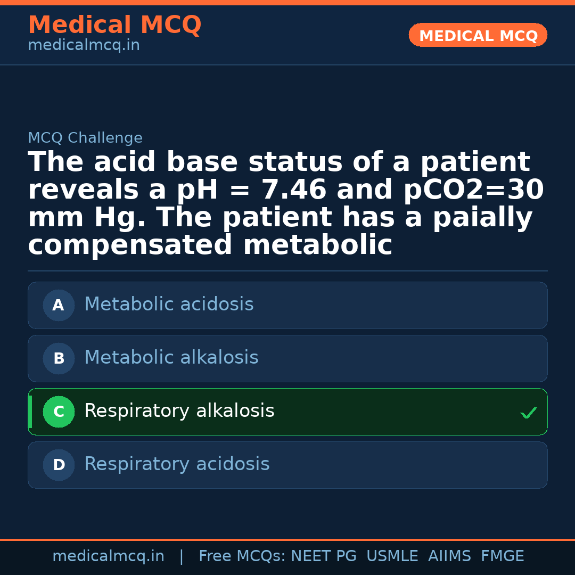Click the Free MCQs footer text
575x575 pixels.
(242, 556)
